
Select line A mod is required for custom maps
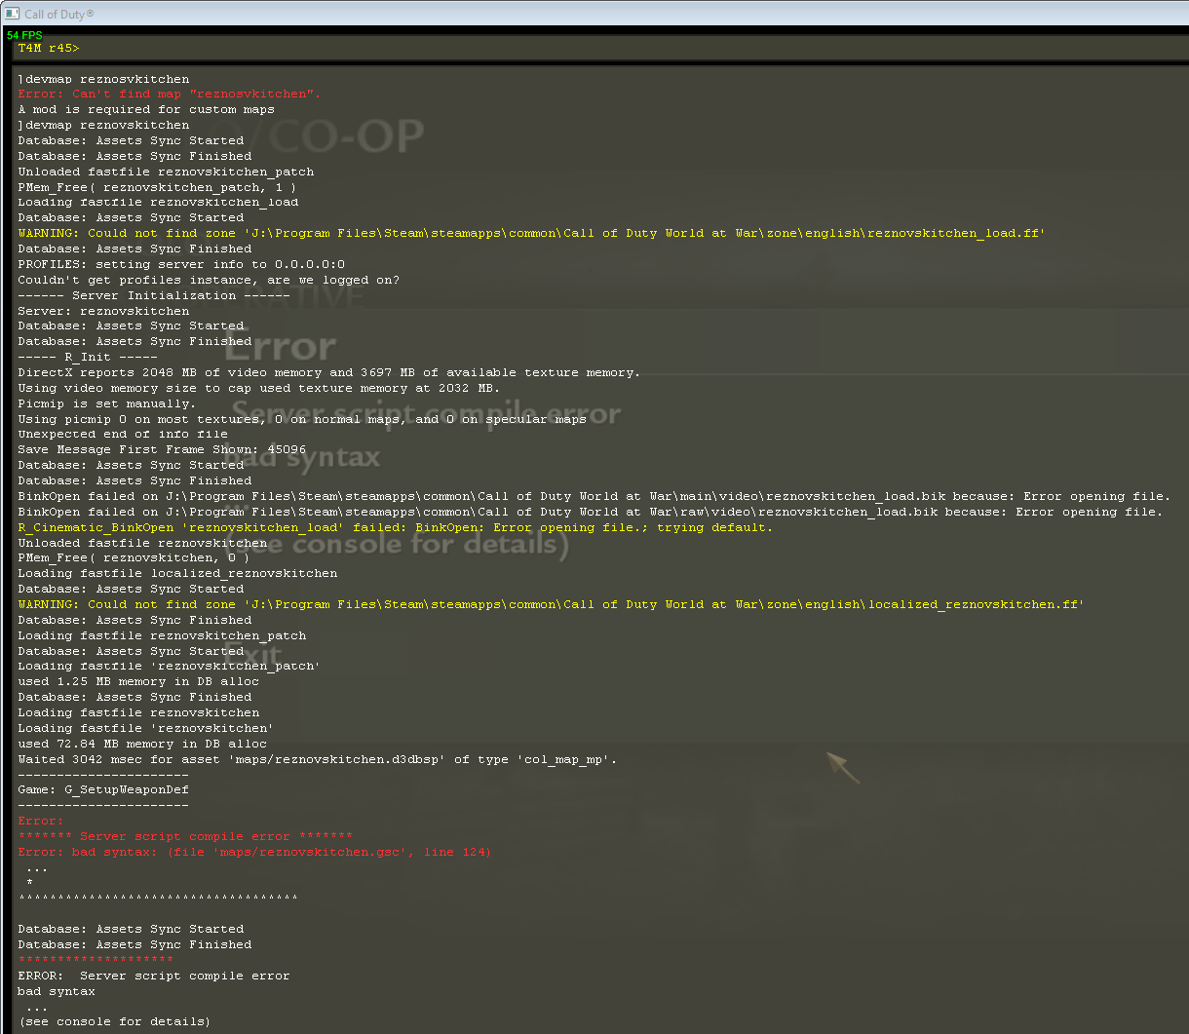click(x=146, y=110)
